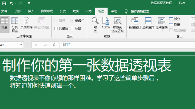Click the redo arrow icon
The width and height of the screenshot is (195, 109).
(x=20, y=3)
